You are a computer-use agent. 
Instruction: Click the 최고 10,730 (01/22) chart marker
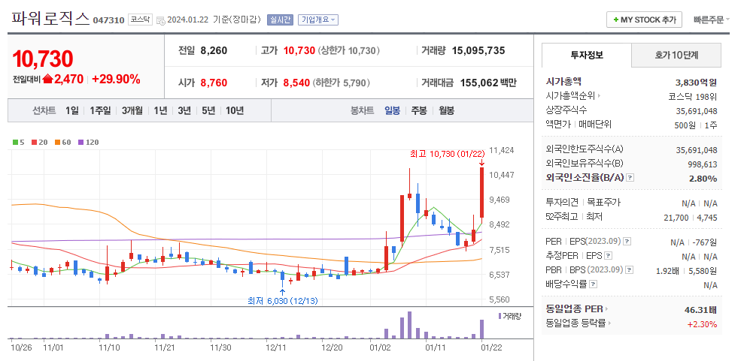448,154
